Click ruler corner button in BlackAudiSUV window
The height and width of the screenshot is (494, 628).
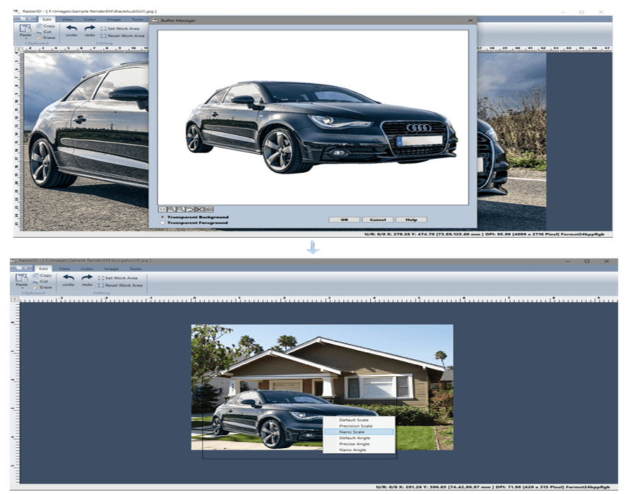pos(18,49)
